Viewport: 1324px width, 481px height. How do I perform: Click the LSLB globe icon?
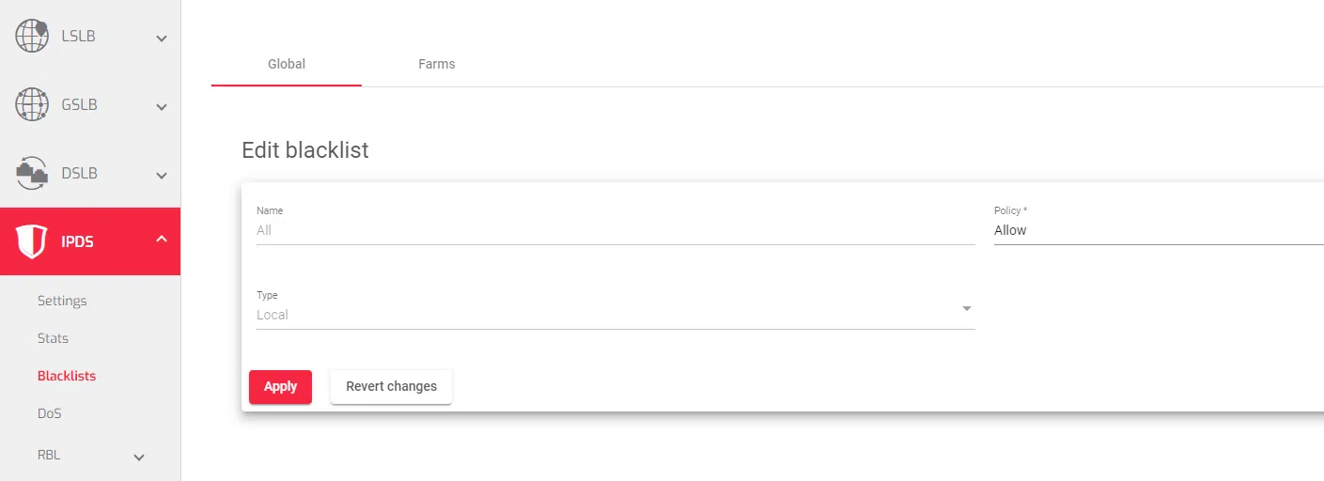point(31,37)
